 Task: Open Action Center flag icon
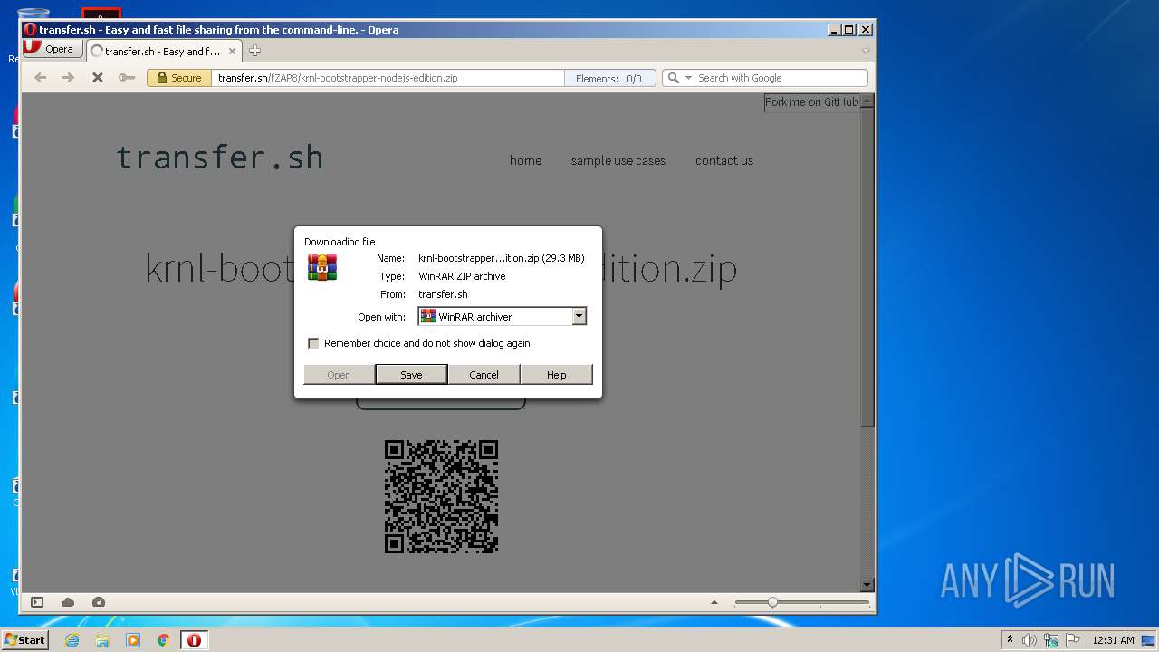[x=1073, y=640]
